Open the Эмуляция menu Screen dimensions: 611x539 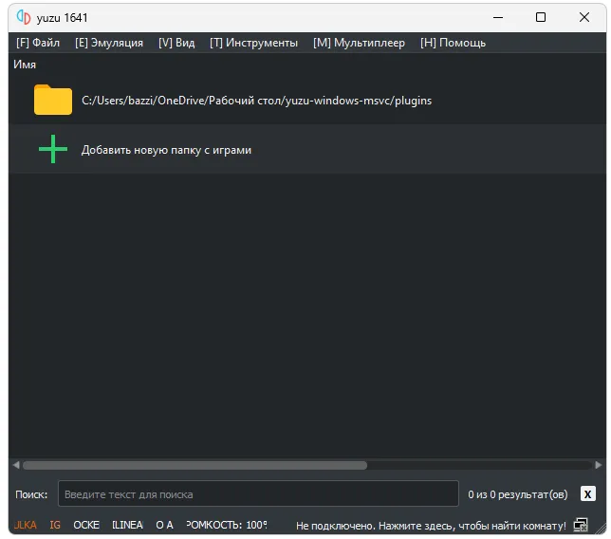point(109,43)
